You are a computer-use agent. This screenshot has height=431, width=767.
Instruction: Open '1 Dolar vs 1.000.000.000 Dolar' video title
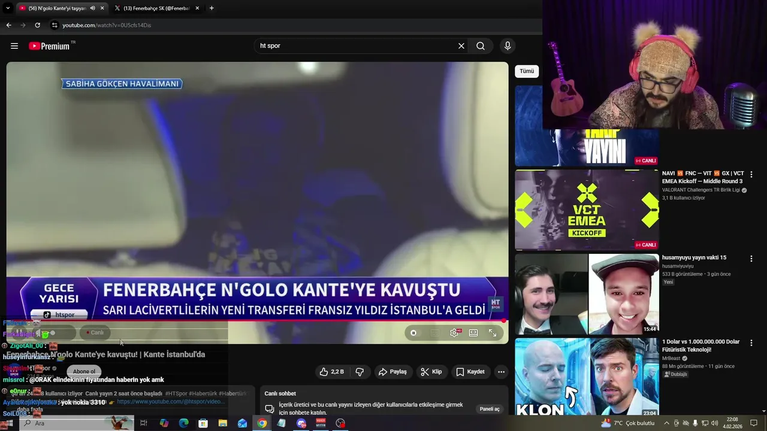tap(701, 345)
